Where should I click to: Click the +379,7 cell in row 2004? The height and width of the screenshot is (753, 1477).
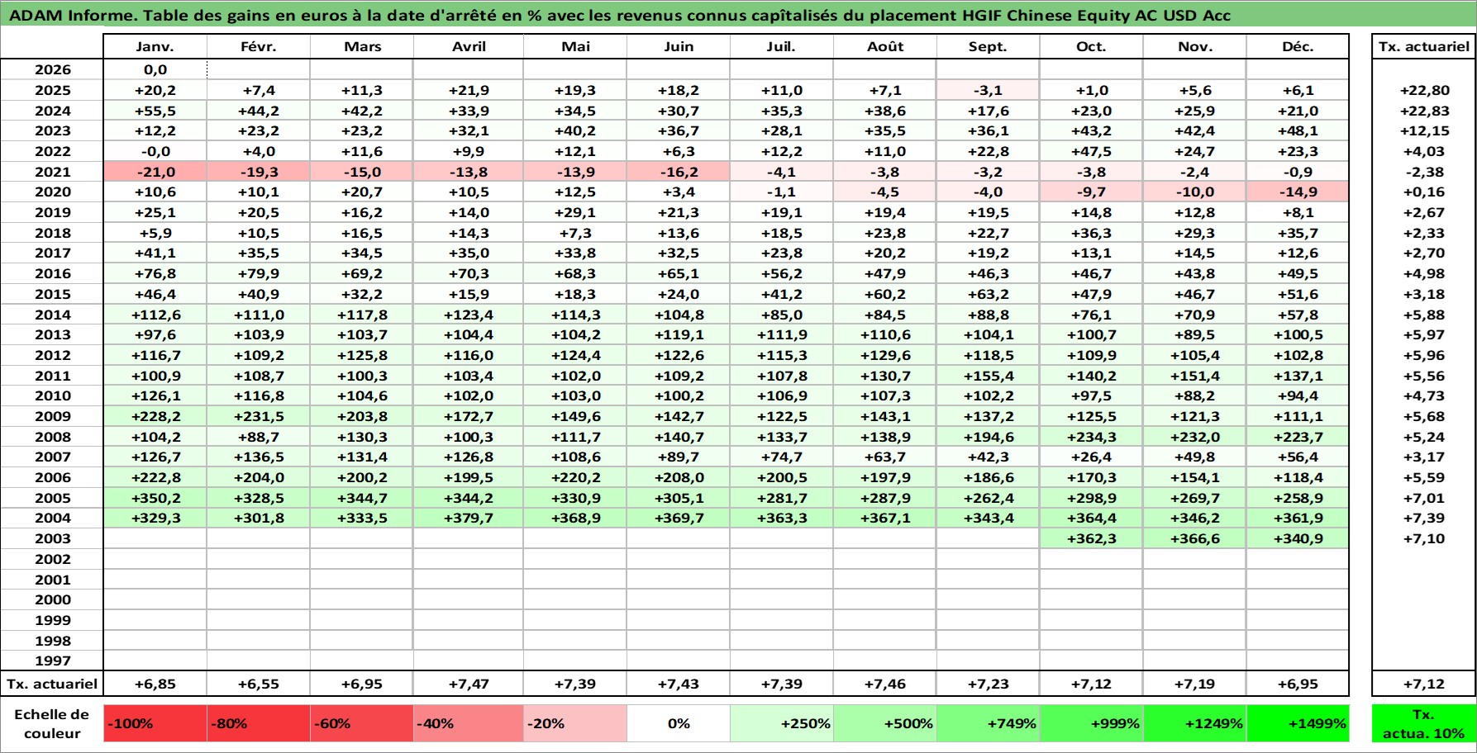[x=469, y=518]
